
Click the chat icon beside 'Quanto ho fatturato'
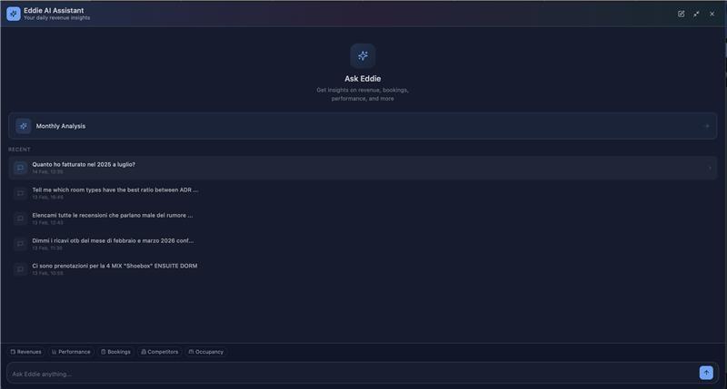point(20,168)
